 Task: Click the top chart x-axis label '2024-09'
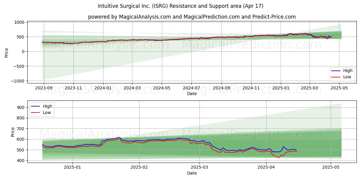[221, 88]
